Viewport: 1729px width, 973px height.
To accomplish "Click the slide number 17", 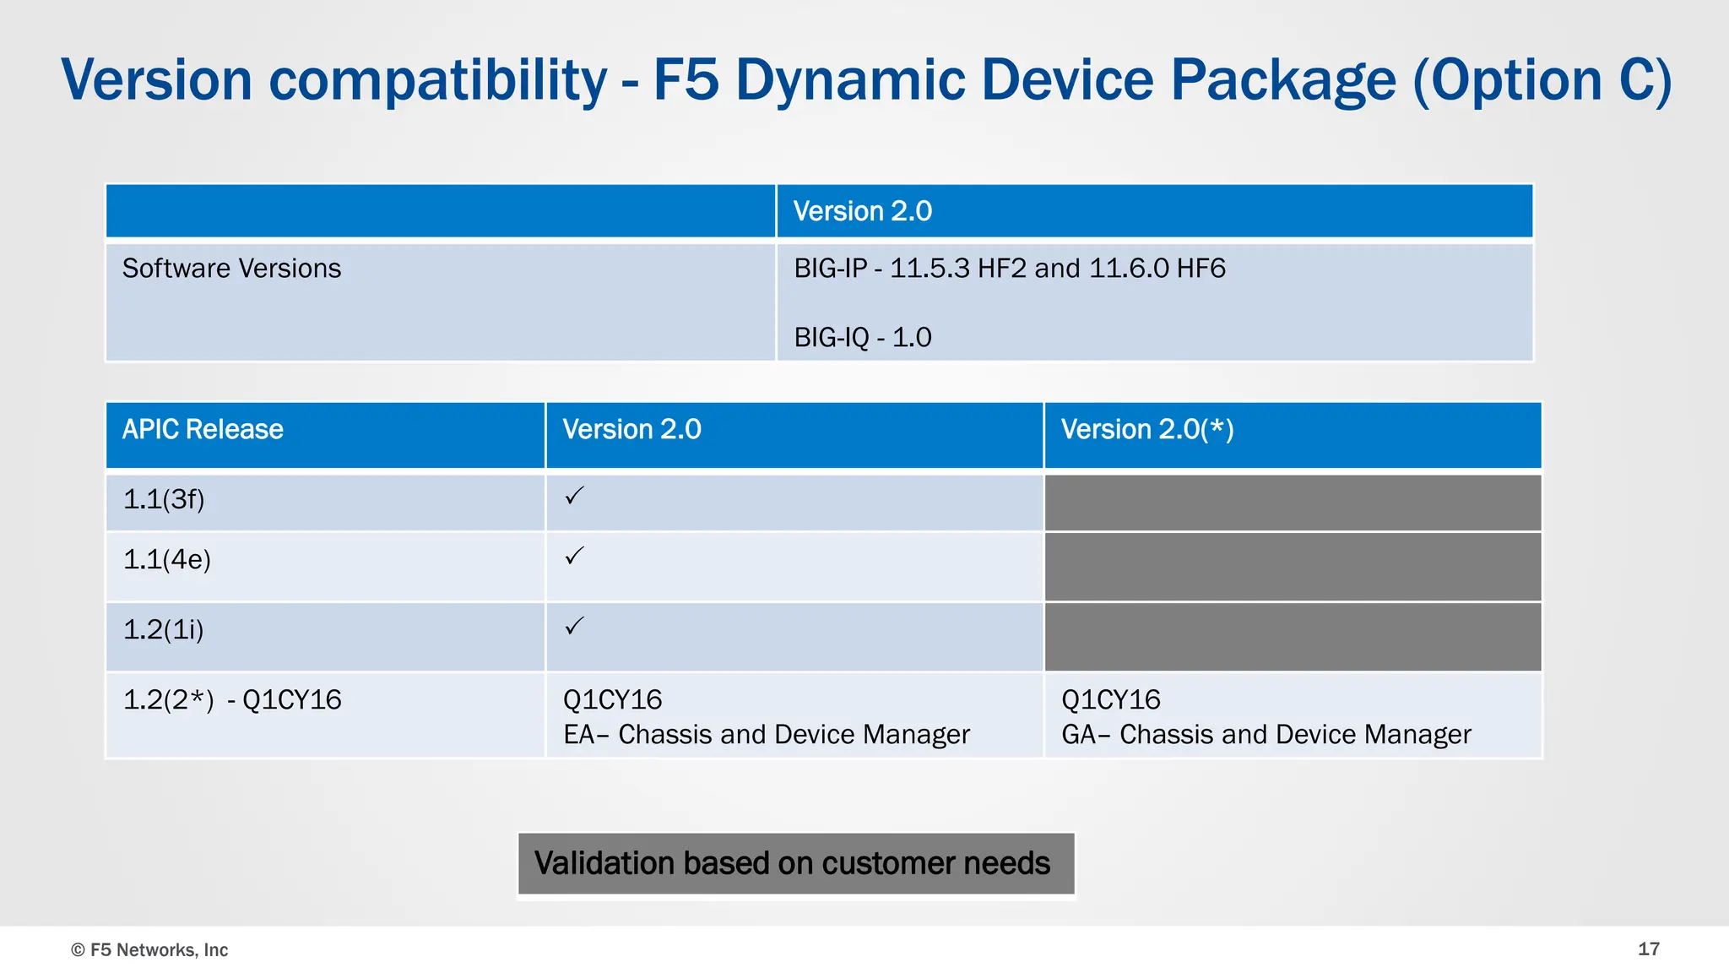I will (x=1649, y=949).
